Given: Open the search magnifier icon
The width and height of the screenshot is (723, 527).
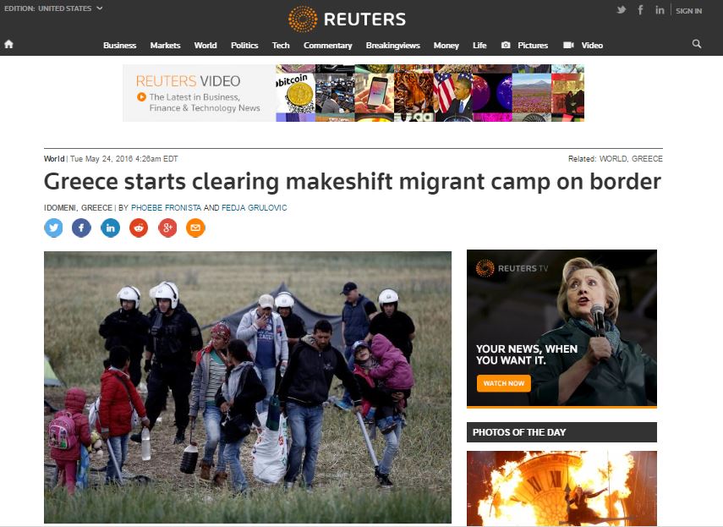Looking at the screenshot, I should 697,44.
